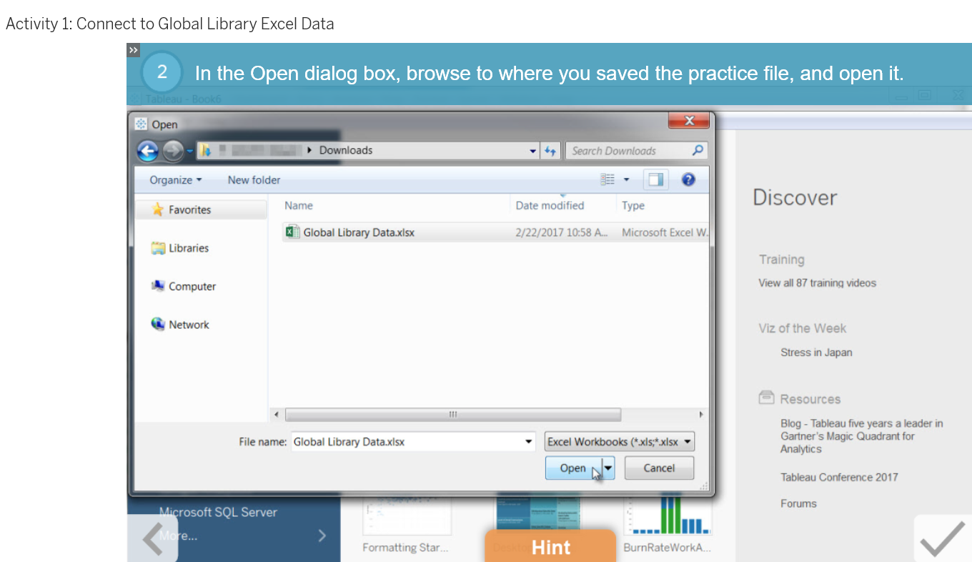Expand the view options dropdown arrow

[x=627, y=180]
